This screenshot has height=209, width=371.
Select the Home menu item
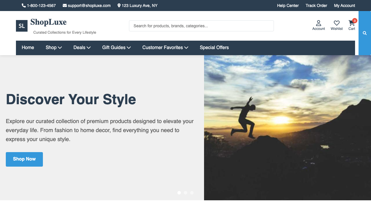pyautogui.click(x=28, y=47)
